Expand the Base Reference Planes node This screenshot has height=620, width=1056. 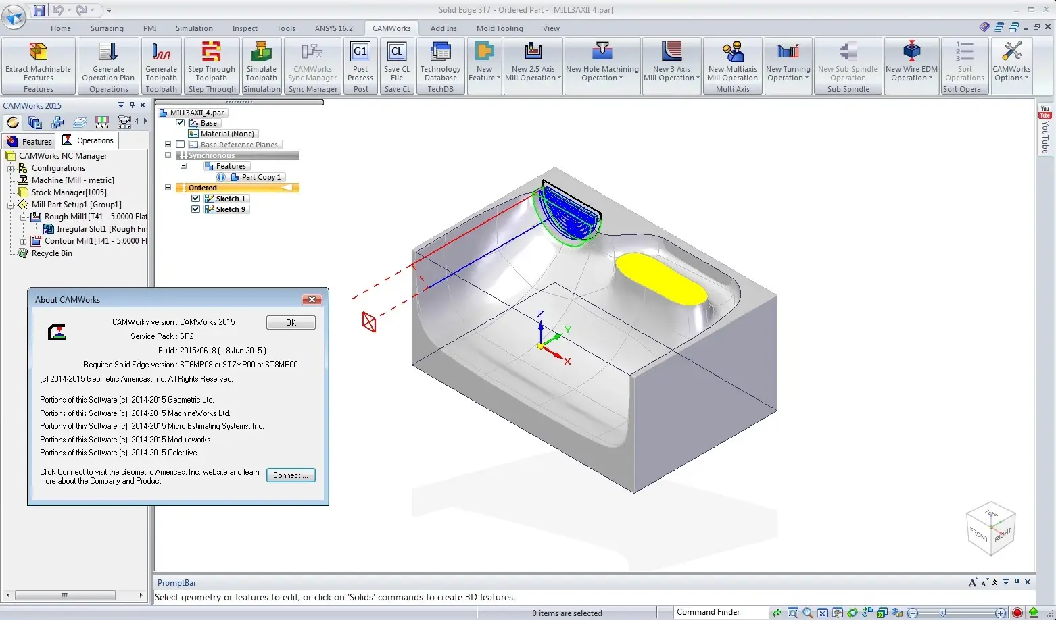168,145
